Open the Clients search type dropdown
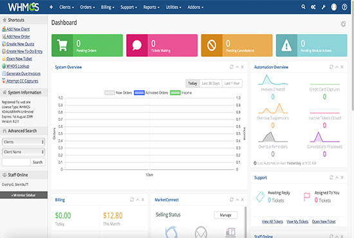354x238 pixels. tap(23, 142)
